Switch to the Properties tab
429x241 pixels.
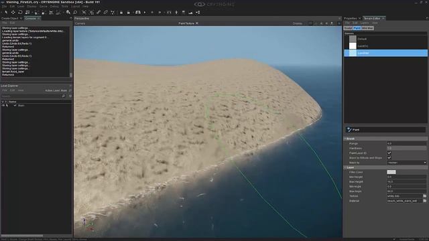point(350,18)
